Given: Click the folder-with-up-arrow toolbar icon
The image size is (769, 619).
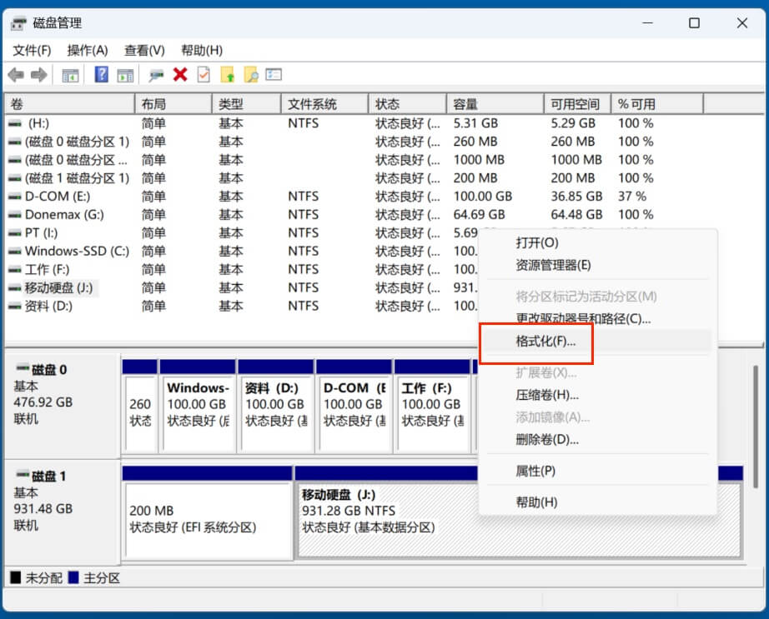Looking at the screenshot, I should click(226, 74).
